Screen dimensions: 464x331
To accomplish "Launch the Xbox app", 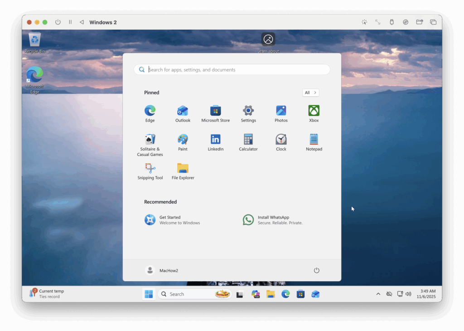I will [313, 113].
